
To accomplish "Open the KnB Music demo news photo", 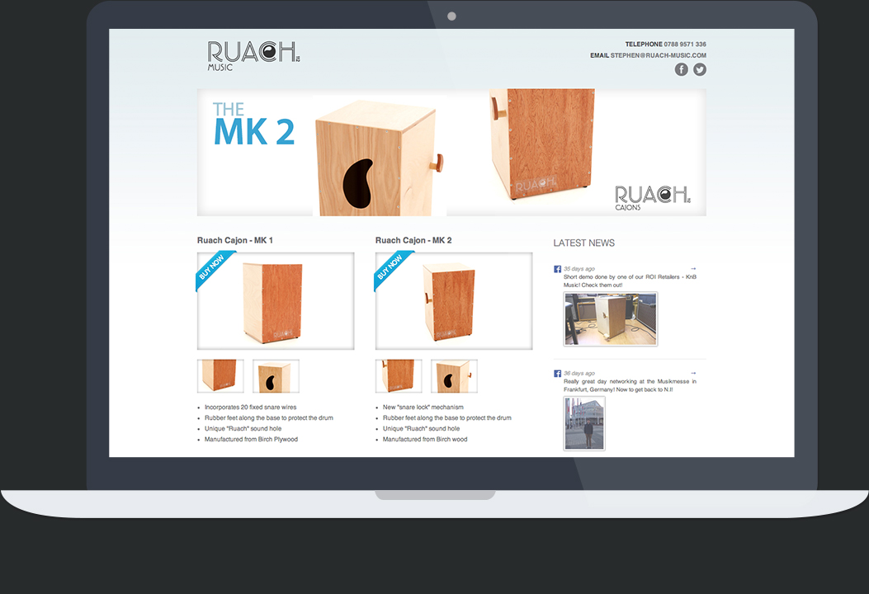I will point(610,319).
